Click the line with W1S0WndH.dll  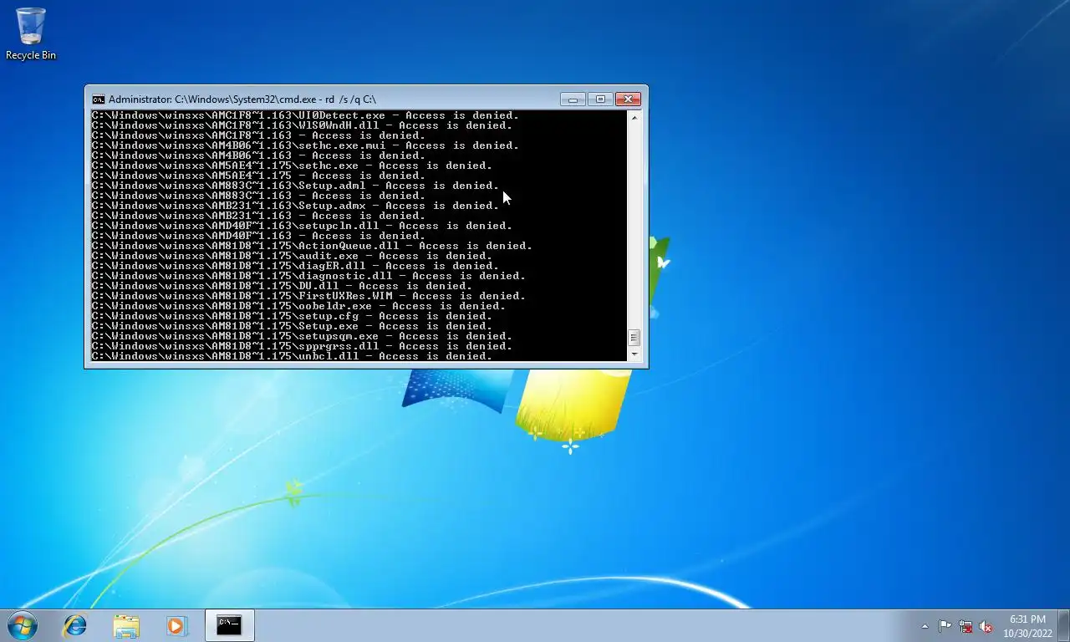pyautogui.click(x=302, y=125)
